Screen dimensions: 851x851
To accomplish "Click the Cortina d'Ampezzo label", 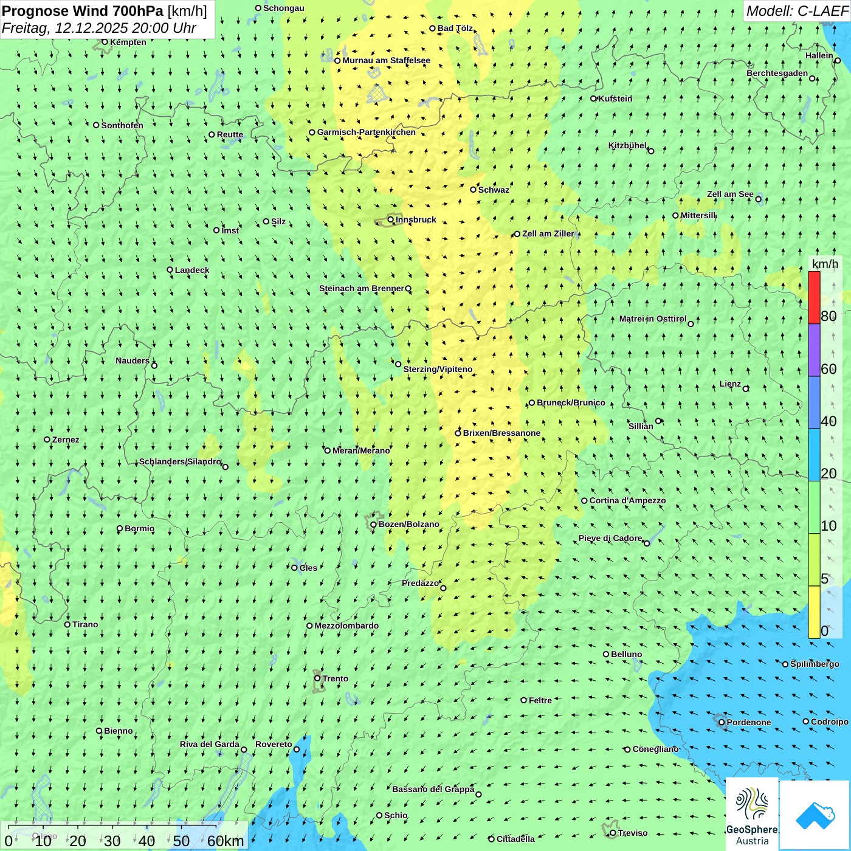I will click(627, 500).
